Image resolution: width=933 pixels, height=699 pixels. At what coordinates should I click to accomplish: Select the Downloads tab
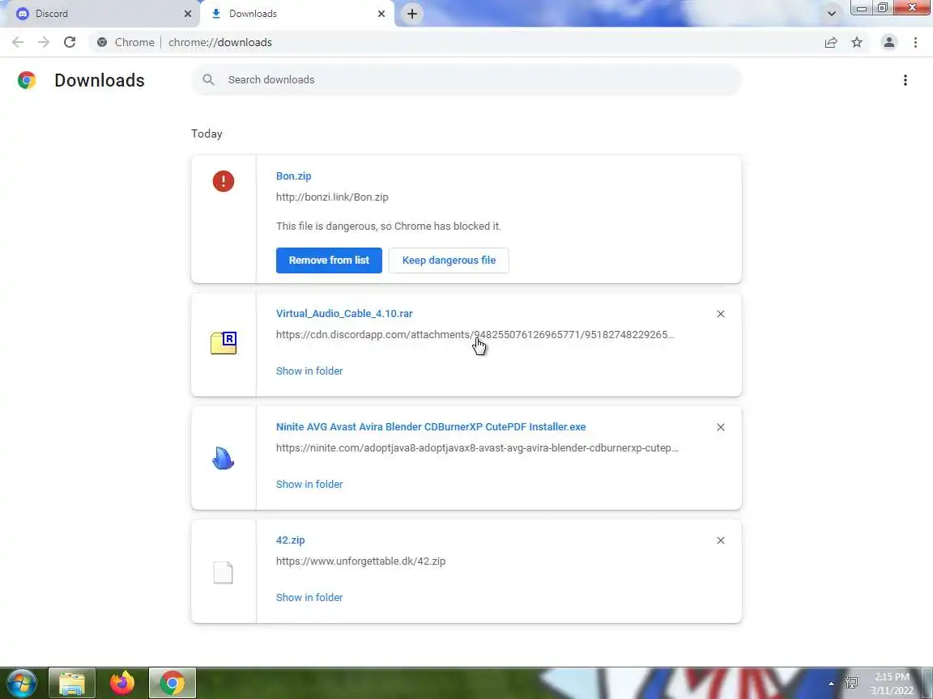coord(297,14)
